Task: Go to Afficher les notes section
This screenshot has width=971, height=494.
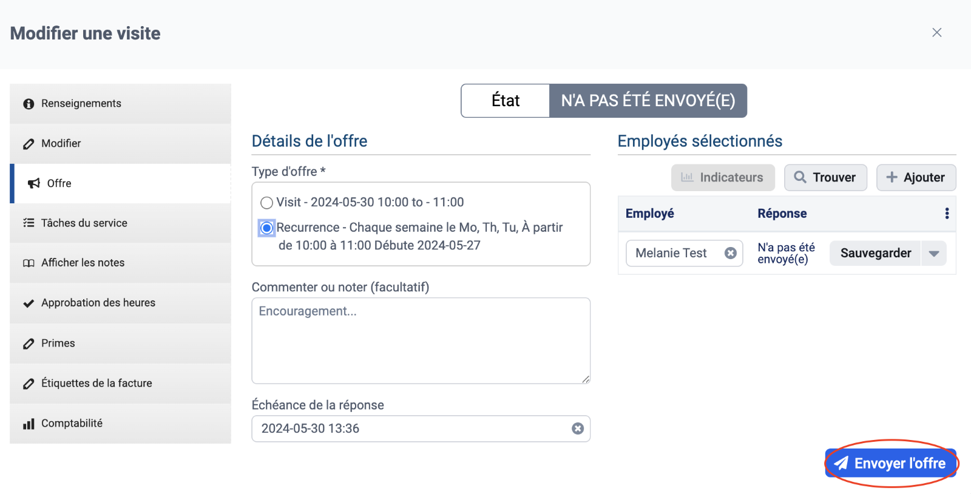Action: [x=83, y=263]
